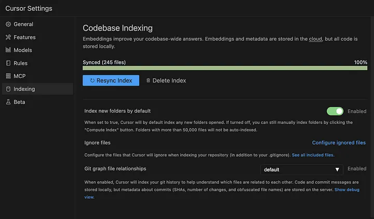Click the Indexing database icon
Image resolution: width=374 pixels, height=219 pixels.
click(x=8, y=89)
